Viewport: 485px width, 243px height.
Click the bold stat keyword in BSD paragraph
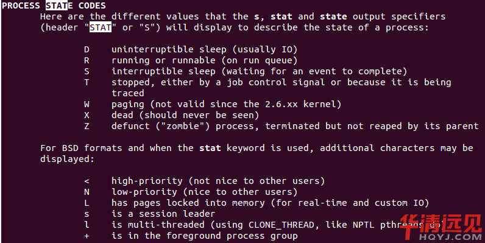coord(210,148)
